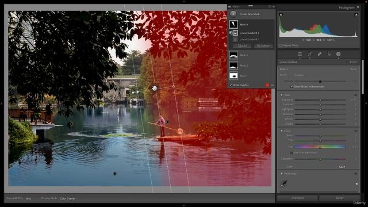Click the Blacks slider handle

click(320, 124)
